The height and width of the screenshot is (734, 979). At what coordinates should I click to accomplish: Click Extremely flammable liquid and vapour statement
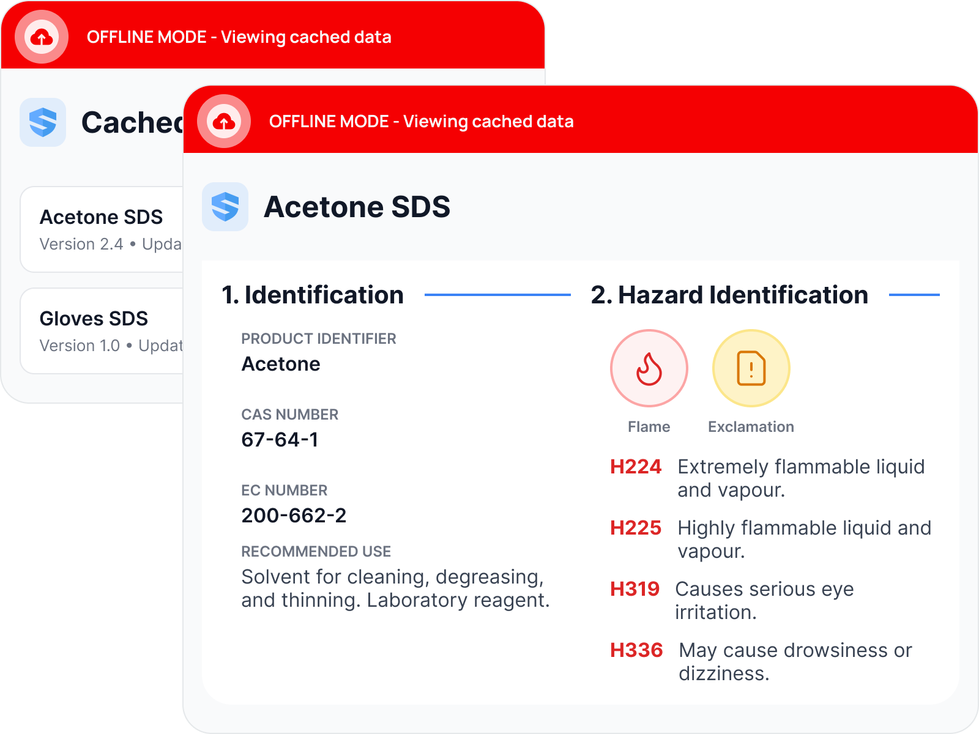point(801,478)
